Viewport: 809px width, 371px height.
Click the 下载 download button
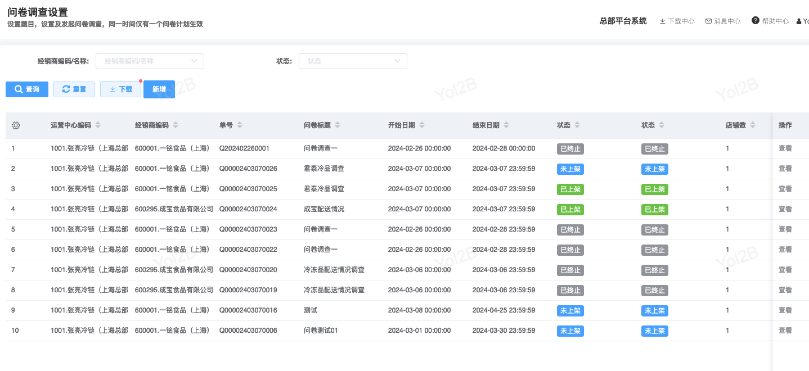pos(120,89)
